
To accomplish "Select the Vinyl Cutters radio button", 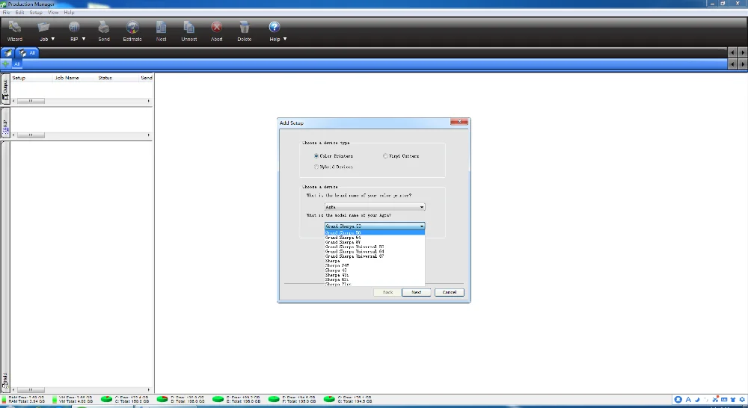I will point(385,156).
